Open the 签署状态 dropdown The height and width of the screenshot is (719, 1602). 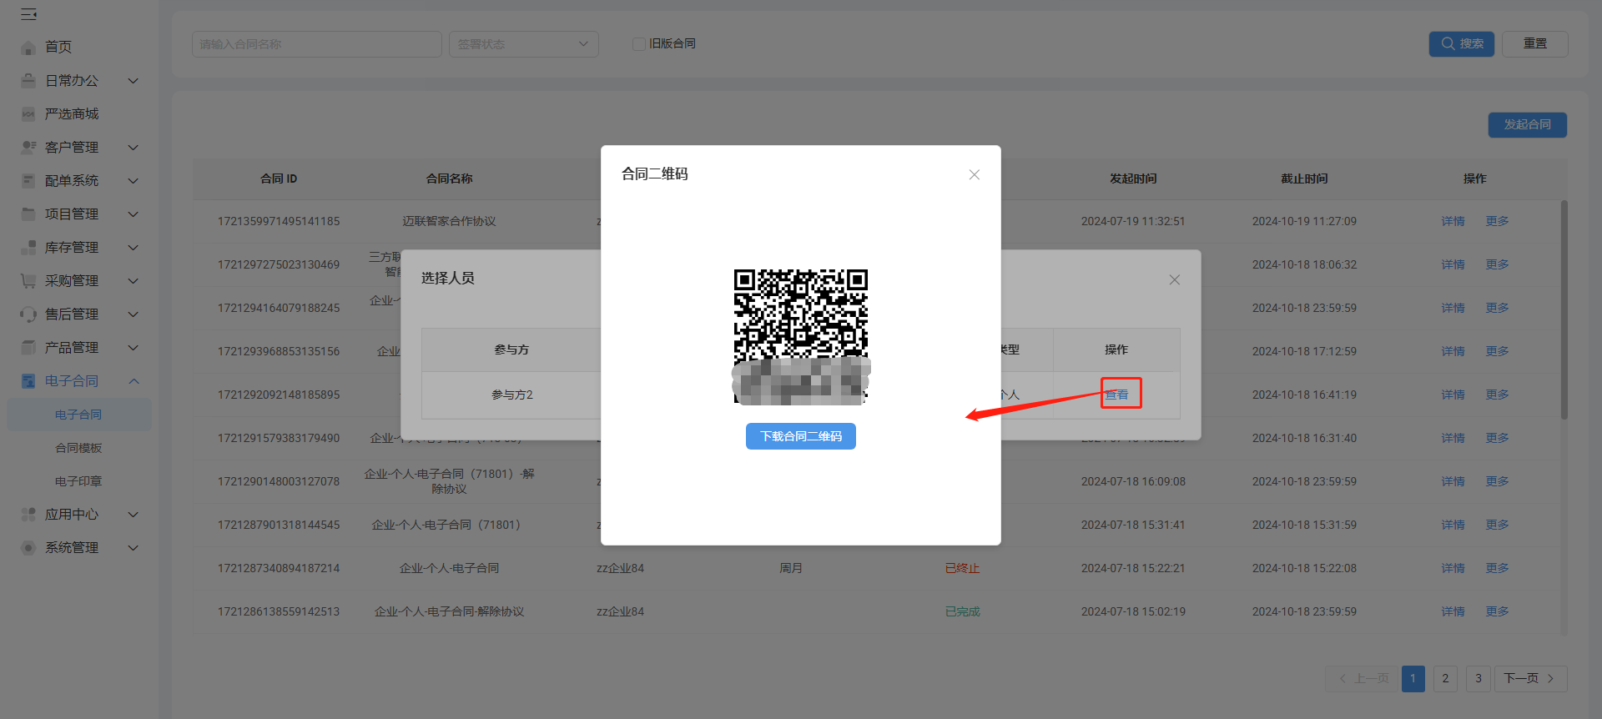pos(524,44)
